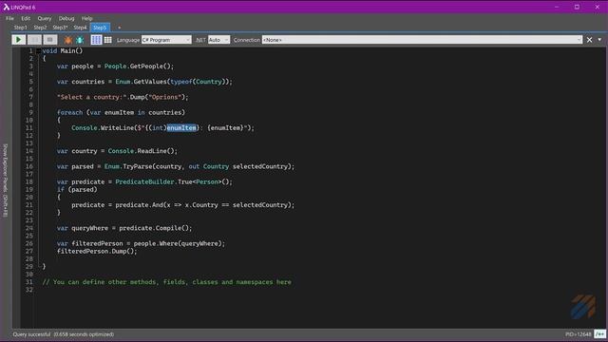Click 'PredicateBuilder' on line 18
The height and width of the screenshot is (342, 608).
click(x=144, y=181)
